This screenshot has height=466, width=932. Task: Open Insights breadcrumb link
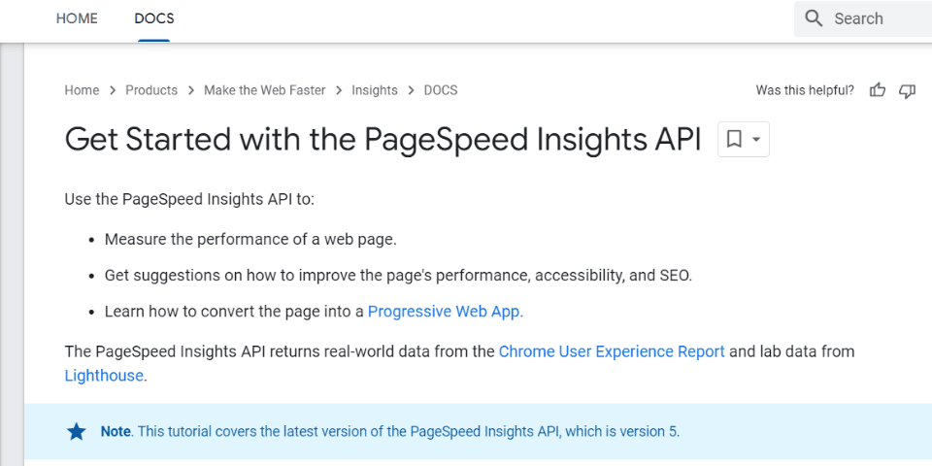375,90
